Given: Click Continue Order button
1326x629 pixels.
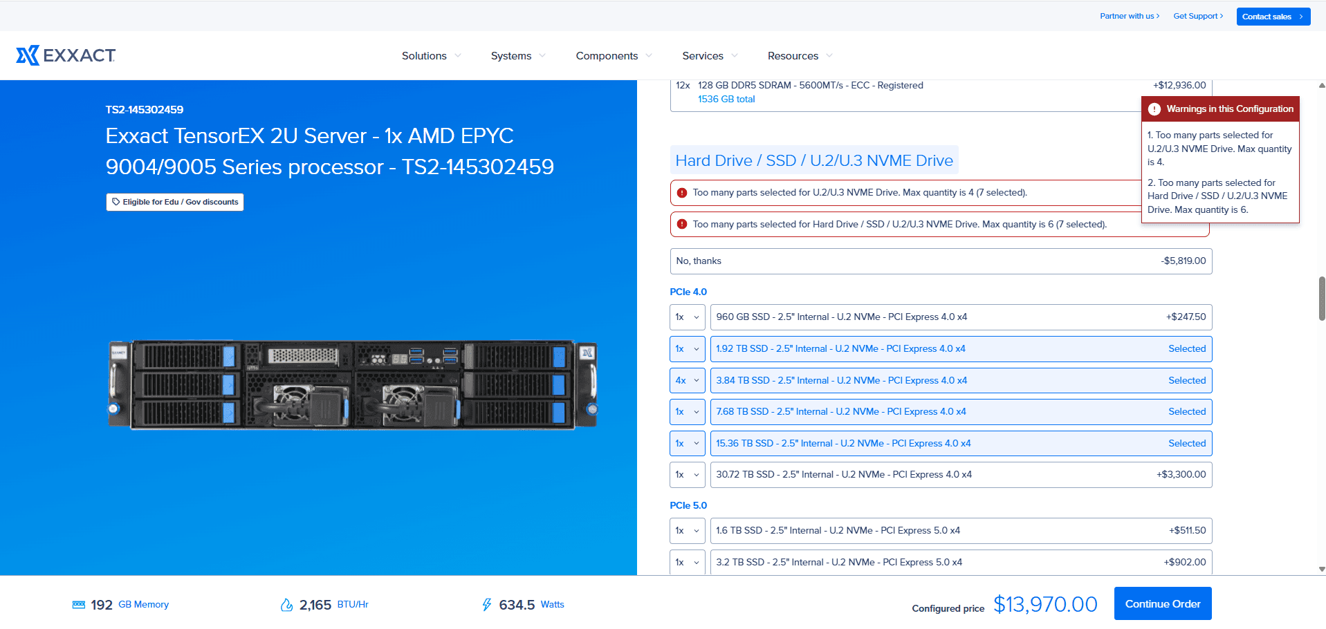Looking at the screenshot, I should tap(1163, 603).
